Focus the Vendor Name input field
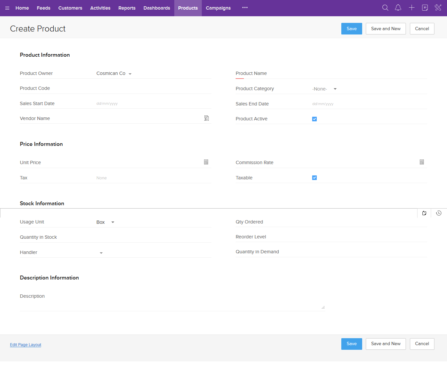This screenshot has width=447, height=373. pos(149,118)
